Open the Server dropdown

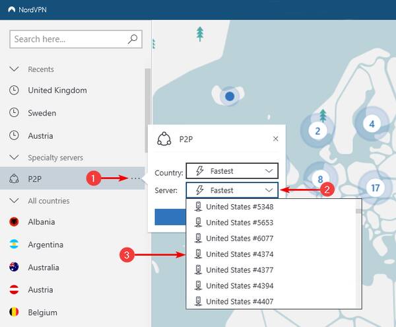pos(232,190)
